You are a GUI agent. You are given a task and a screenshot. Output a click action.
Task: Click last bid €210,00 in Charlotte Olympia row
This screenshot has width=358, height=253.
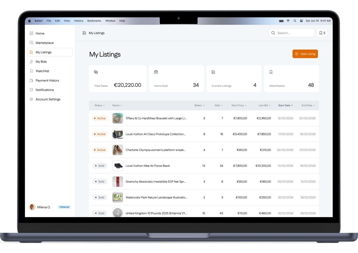[x=265, y=150]
